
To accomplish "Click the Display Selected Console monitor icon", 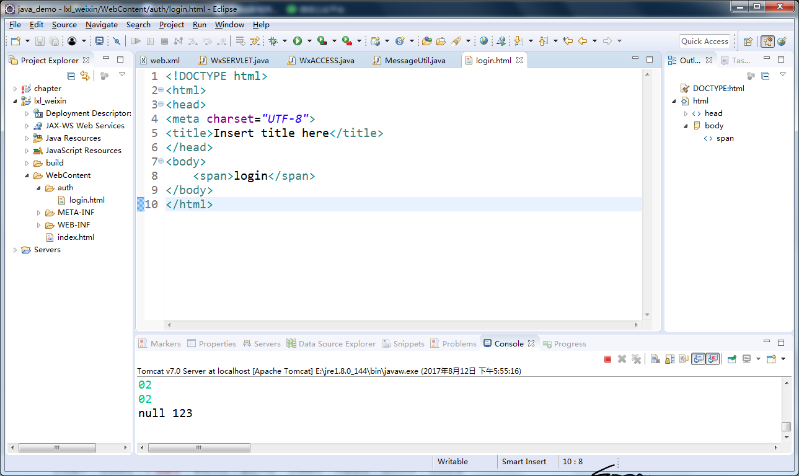I will coord(746,359).
